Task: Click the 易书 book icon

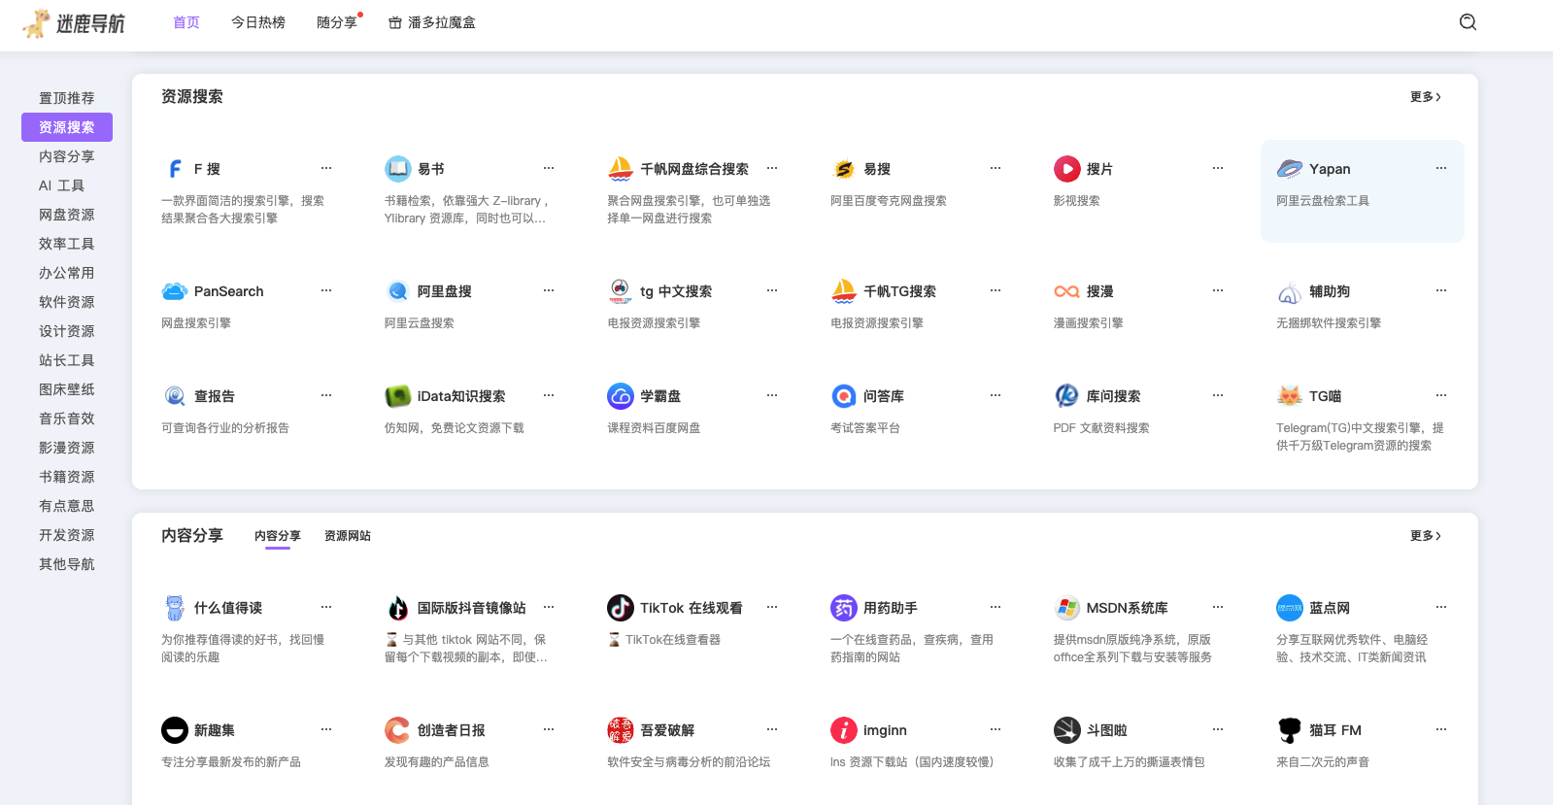Action: click(398, 169)
